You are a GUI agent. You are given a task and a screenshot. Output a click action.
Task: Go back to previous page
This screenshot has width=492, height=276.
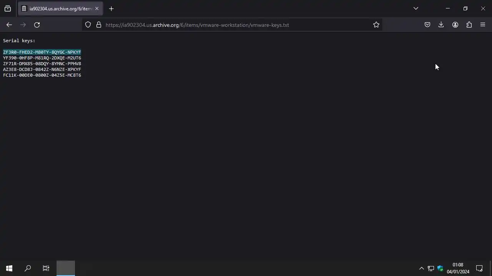pos(9,25)
